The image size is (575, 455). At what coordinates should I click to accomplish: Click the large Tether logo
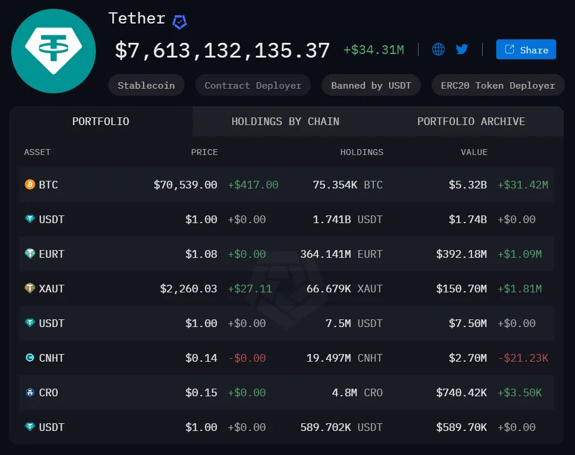point(54,51)
